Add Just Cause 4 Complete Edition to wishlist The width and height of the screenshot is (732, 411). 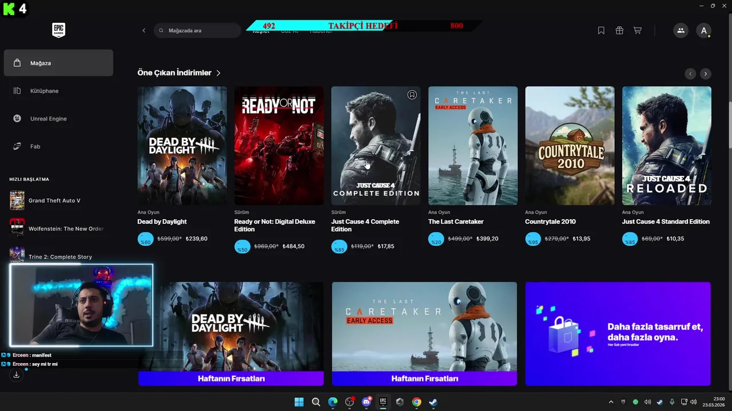412,95
